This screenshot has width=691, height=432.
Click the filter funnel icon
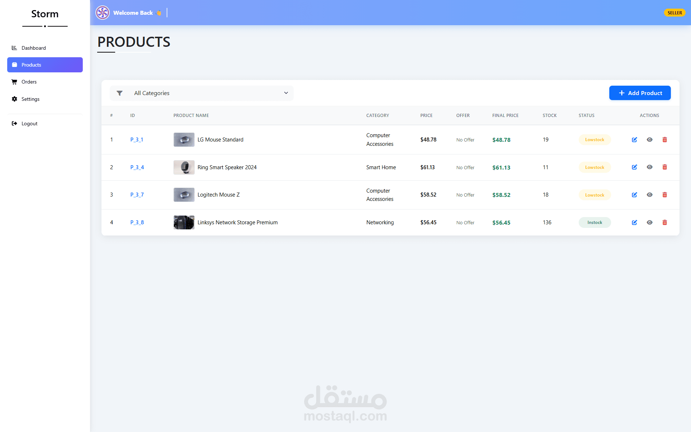119,93
